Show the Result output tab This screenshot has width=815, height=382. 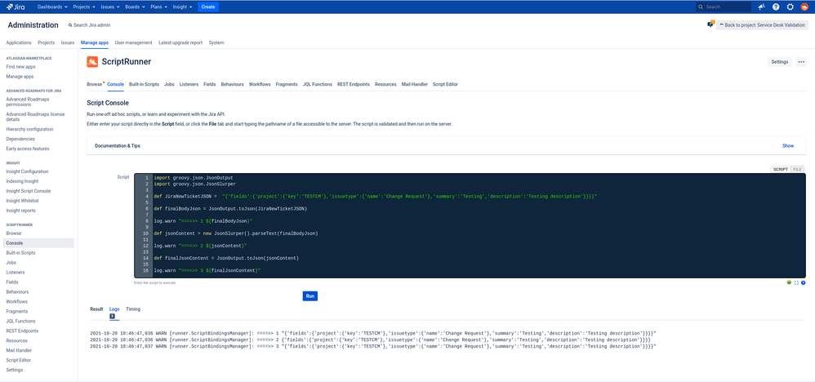pos(96,309)
